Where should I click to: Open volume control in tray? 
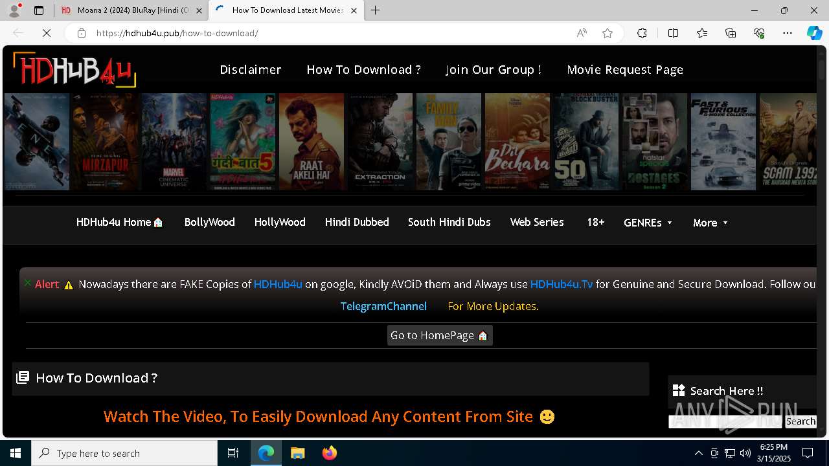[x=745, y=453]
